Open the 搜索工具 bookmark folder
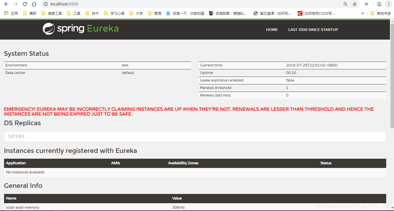The image size is (394, 211). [51, 13]
